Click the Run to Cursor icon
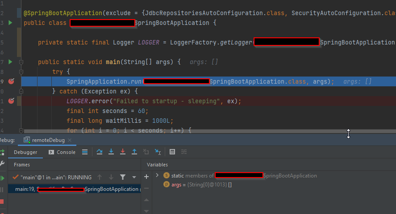The height and width of the screenshot is (214, 396). (x=158, y=152)
